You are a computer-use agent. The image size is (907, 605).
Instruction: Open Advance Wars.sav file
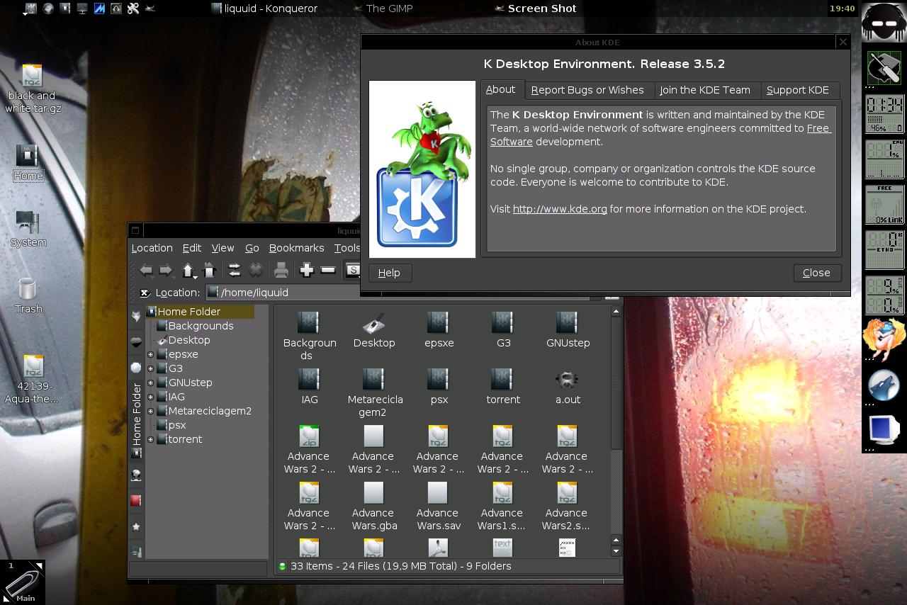[438, 507]
